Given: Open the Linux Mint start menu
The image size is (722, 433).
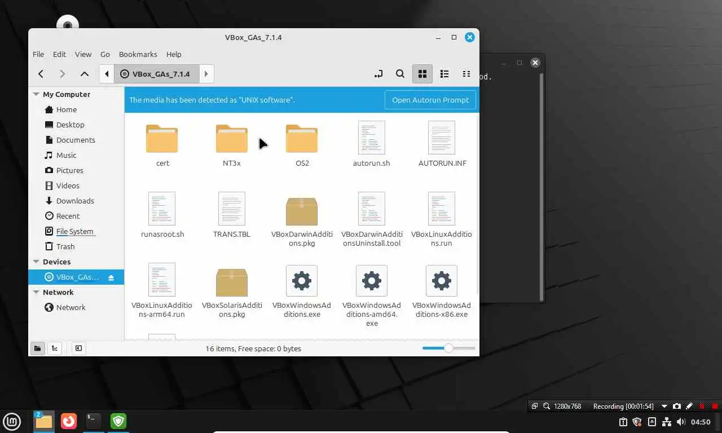Looking at the screenshot, I should [x=12, y=421].
